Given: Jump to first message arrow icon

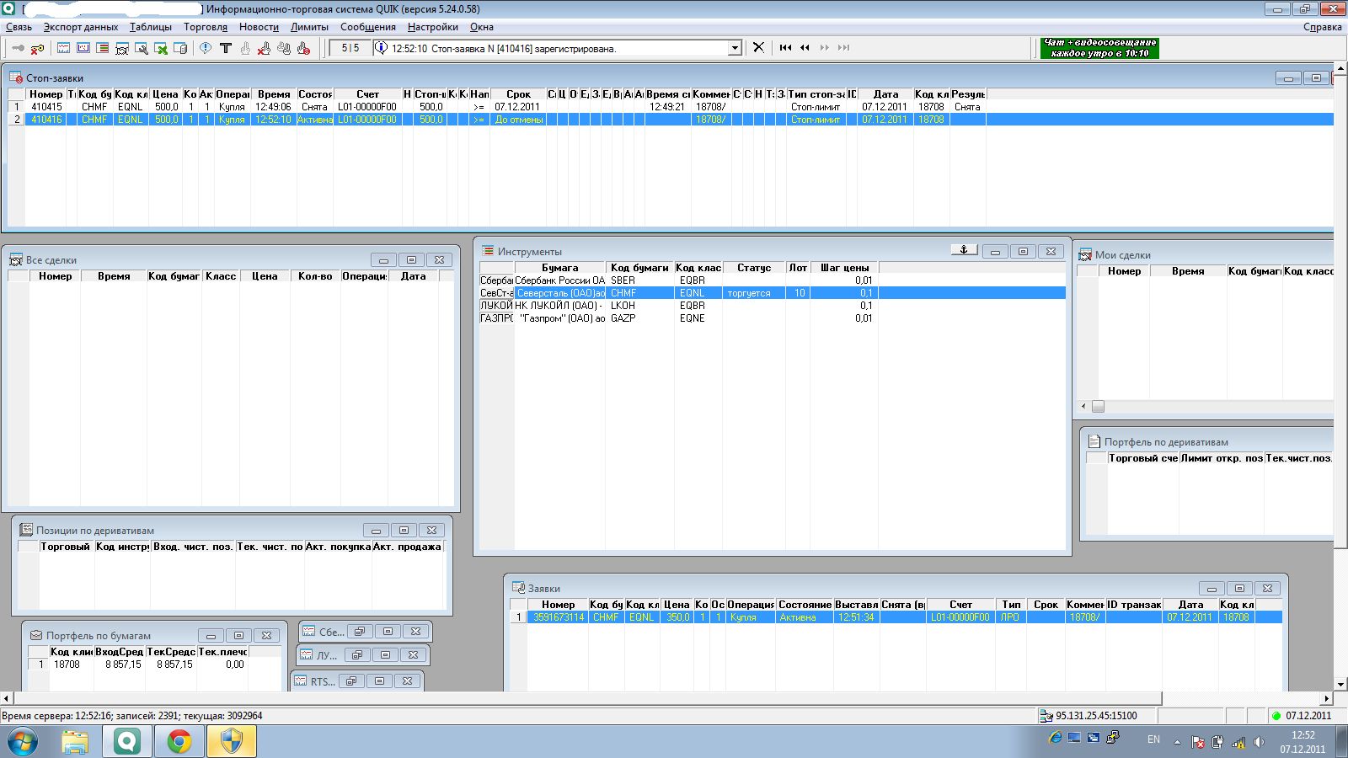Looking at the screenshot, I should (785, 47).
